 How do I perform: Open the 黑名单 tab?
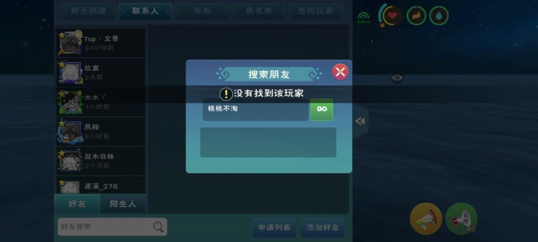point(259,11)
